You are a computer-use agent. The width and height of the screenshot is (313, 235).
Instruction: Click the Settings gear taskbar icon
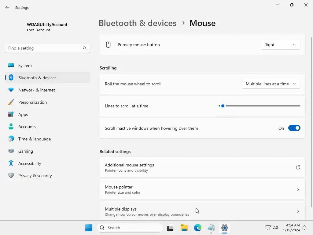225,228
